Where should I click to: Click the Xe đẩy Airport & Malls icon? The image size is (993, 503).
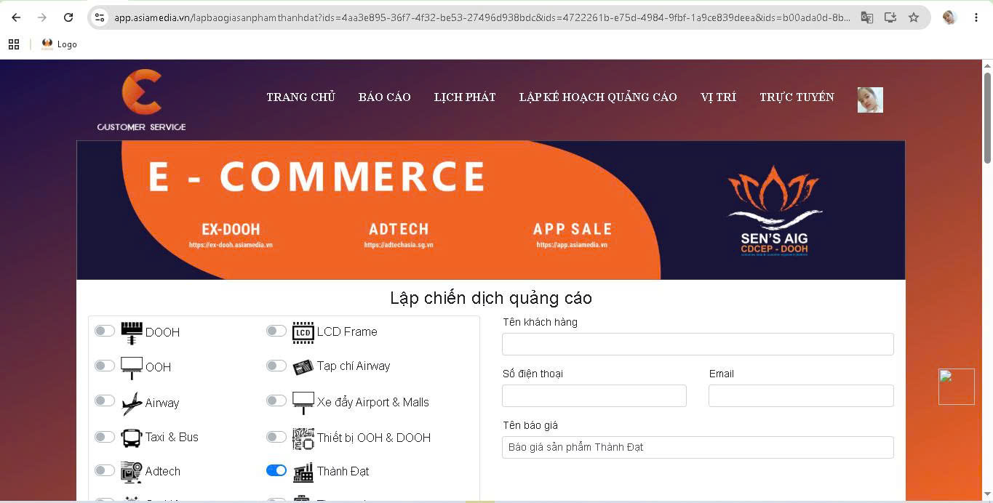pyautogui.click(x=303, y=403)
